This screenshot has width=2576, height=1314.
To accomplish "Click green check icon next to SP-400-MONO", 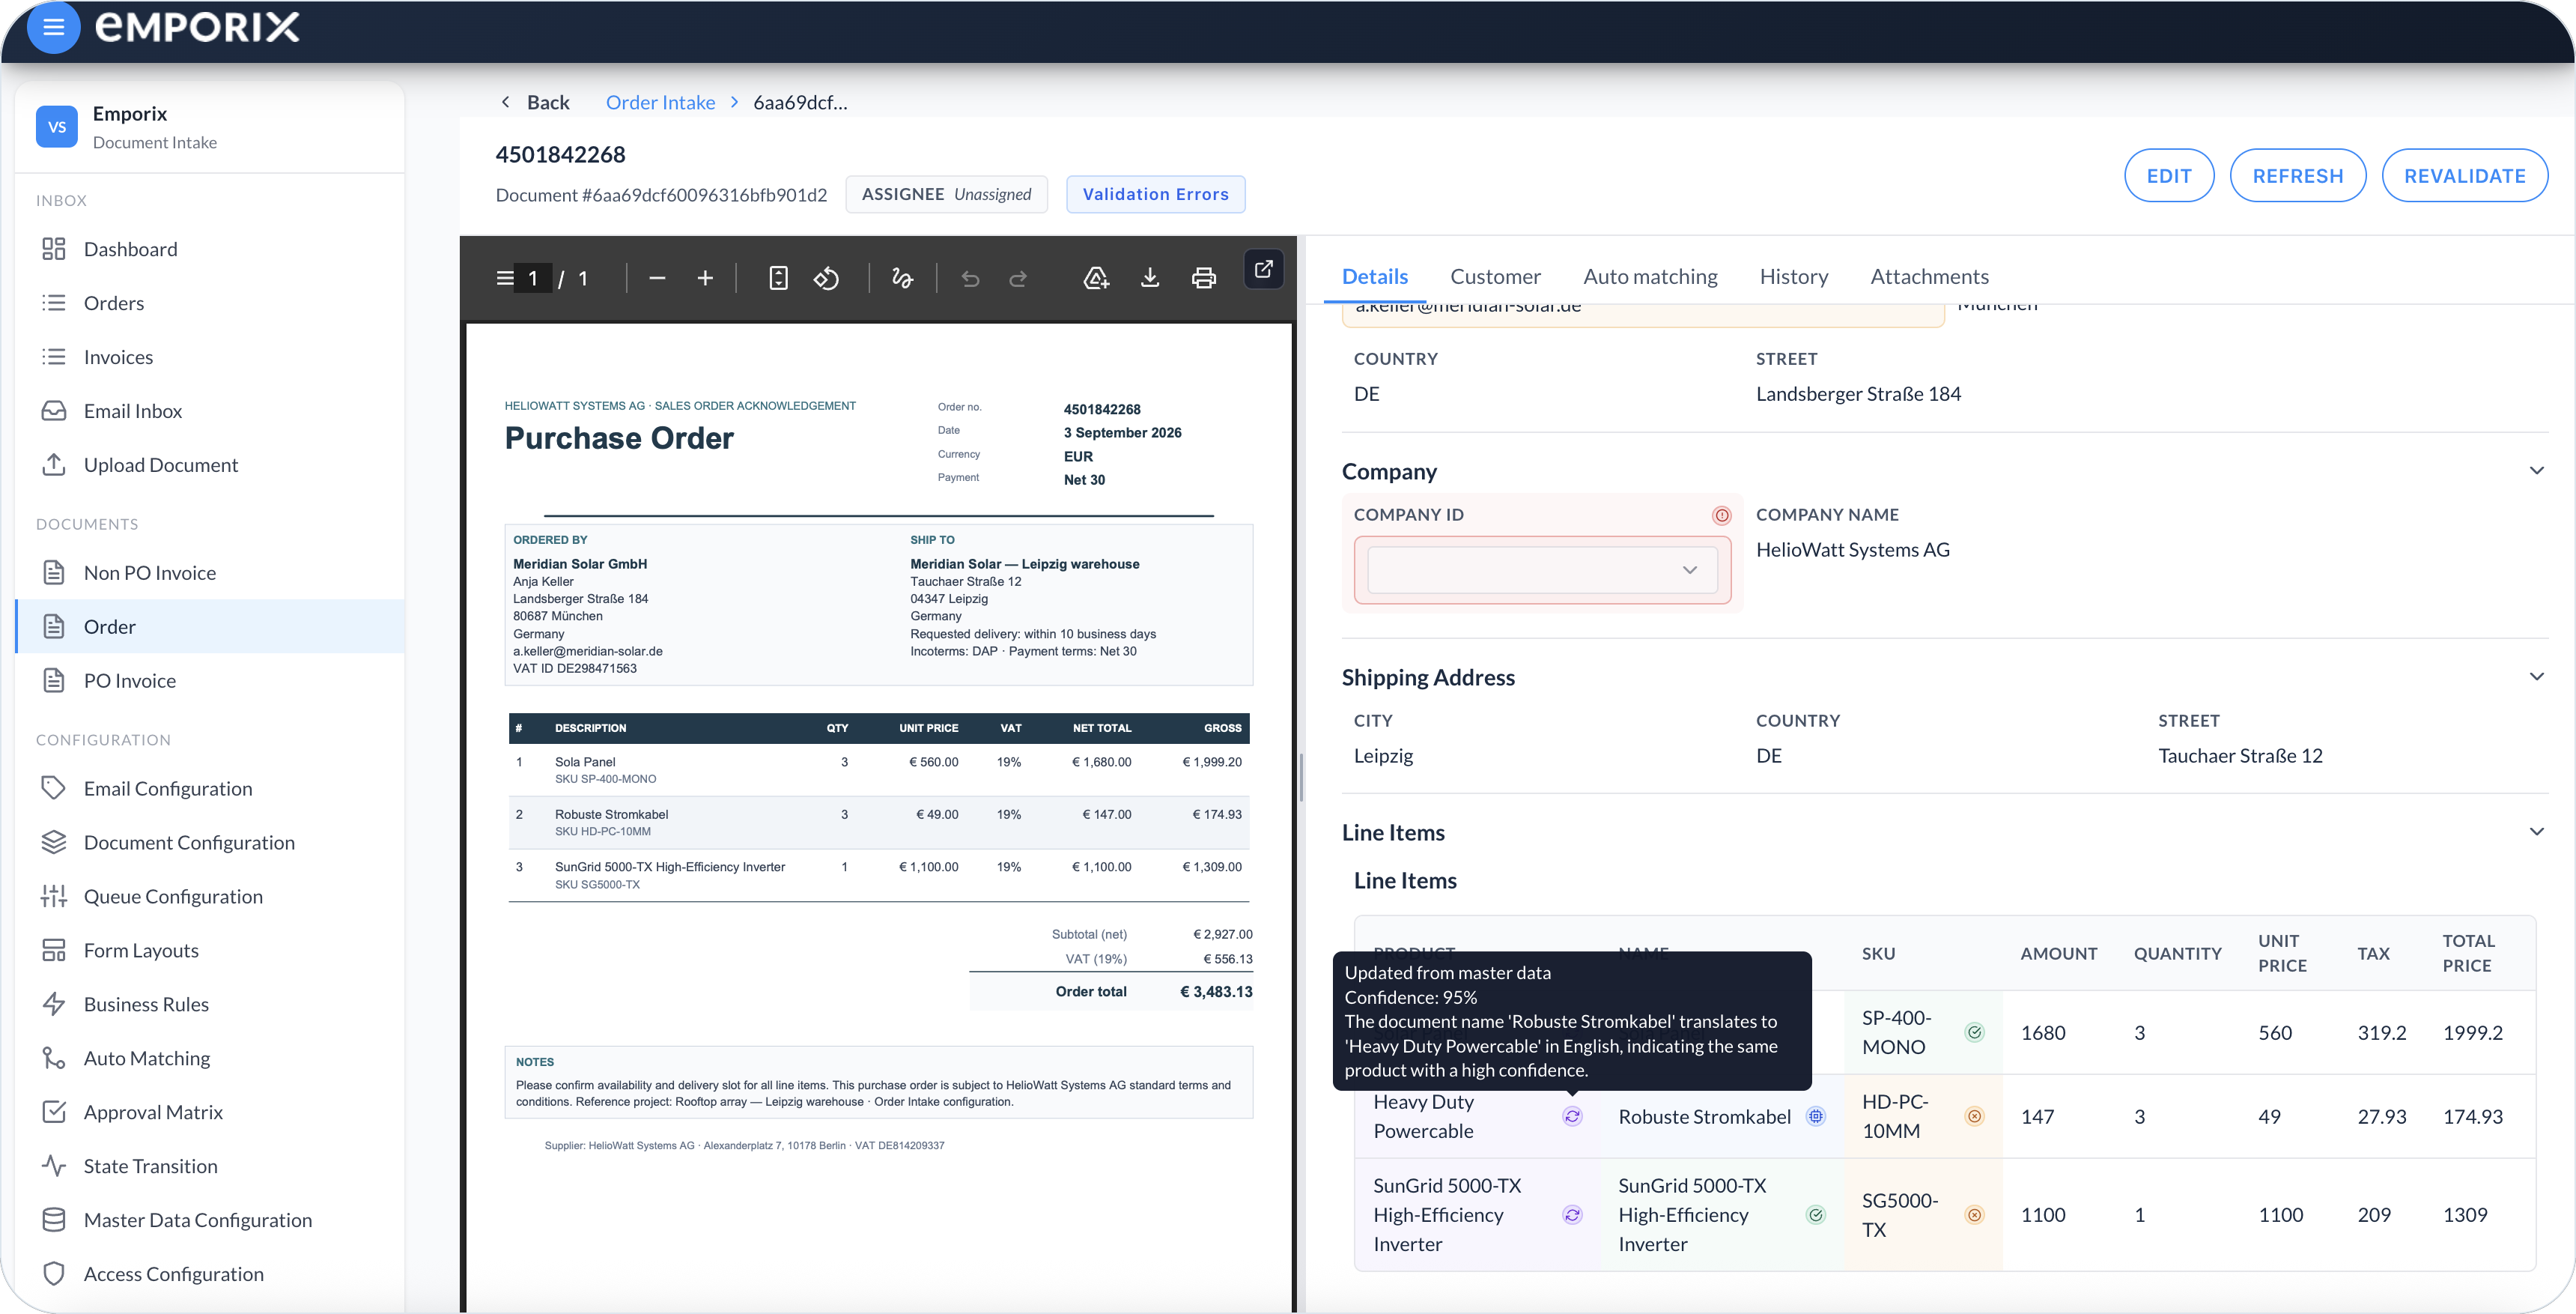I will 1975,1032.
